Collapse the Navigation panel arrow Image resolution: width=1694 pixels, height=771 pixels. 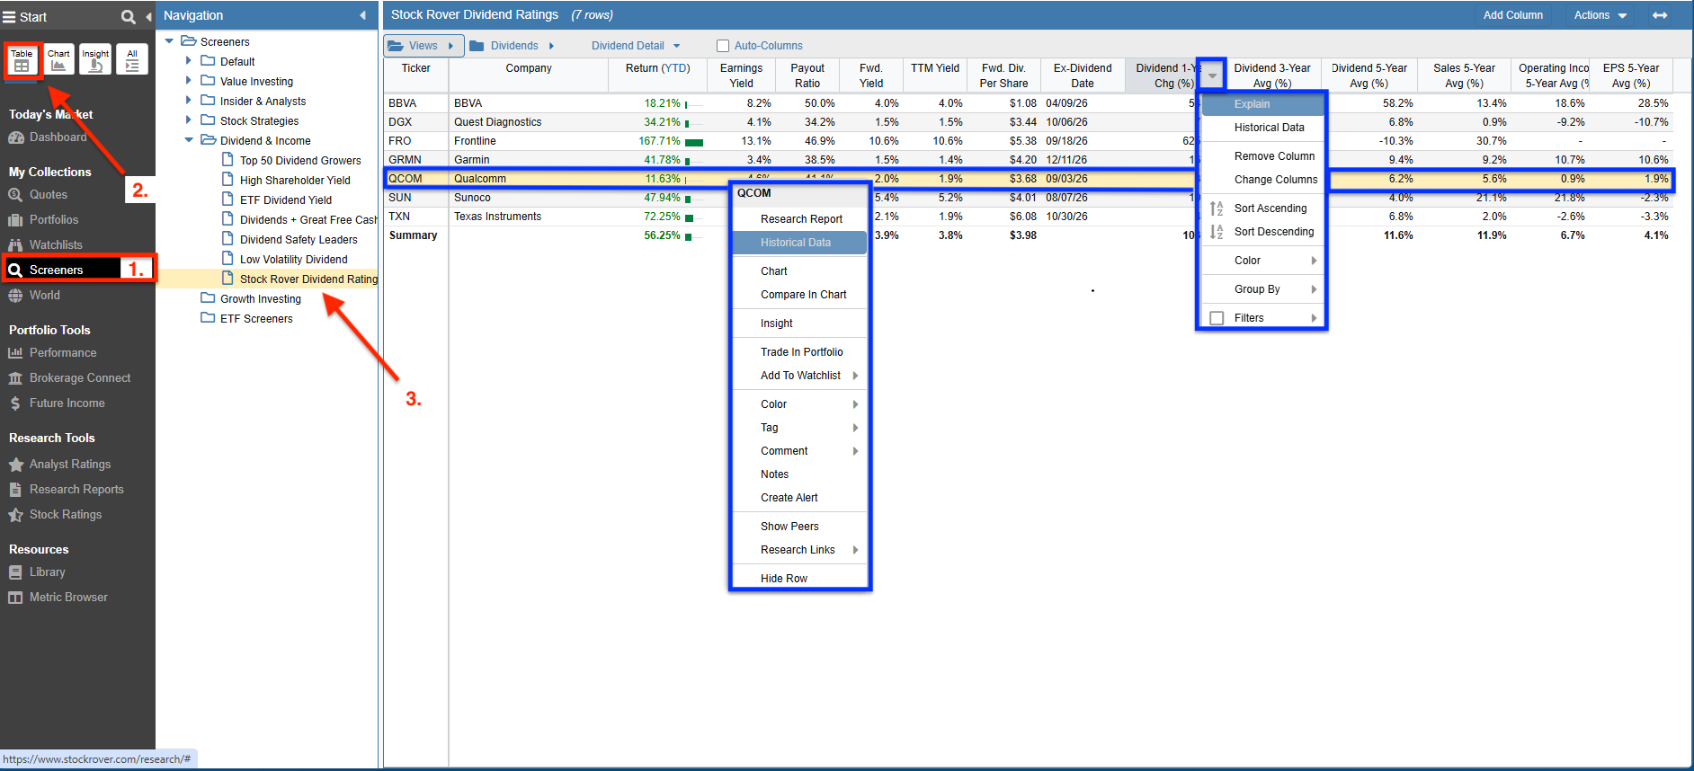click(363, 15)
